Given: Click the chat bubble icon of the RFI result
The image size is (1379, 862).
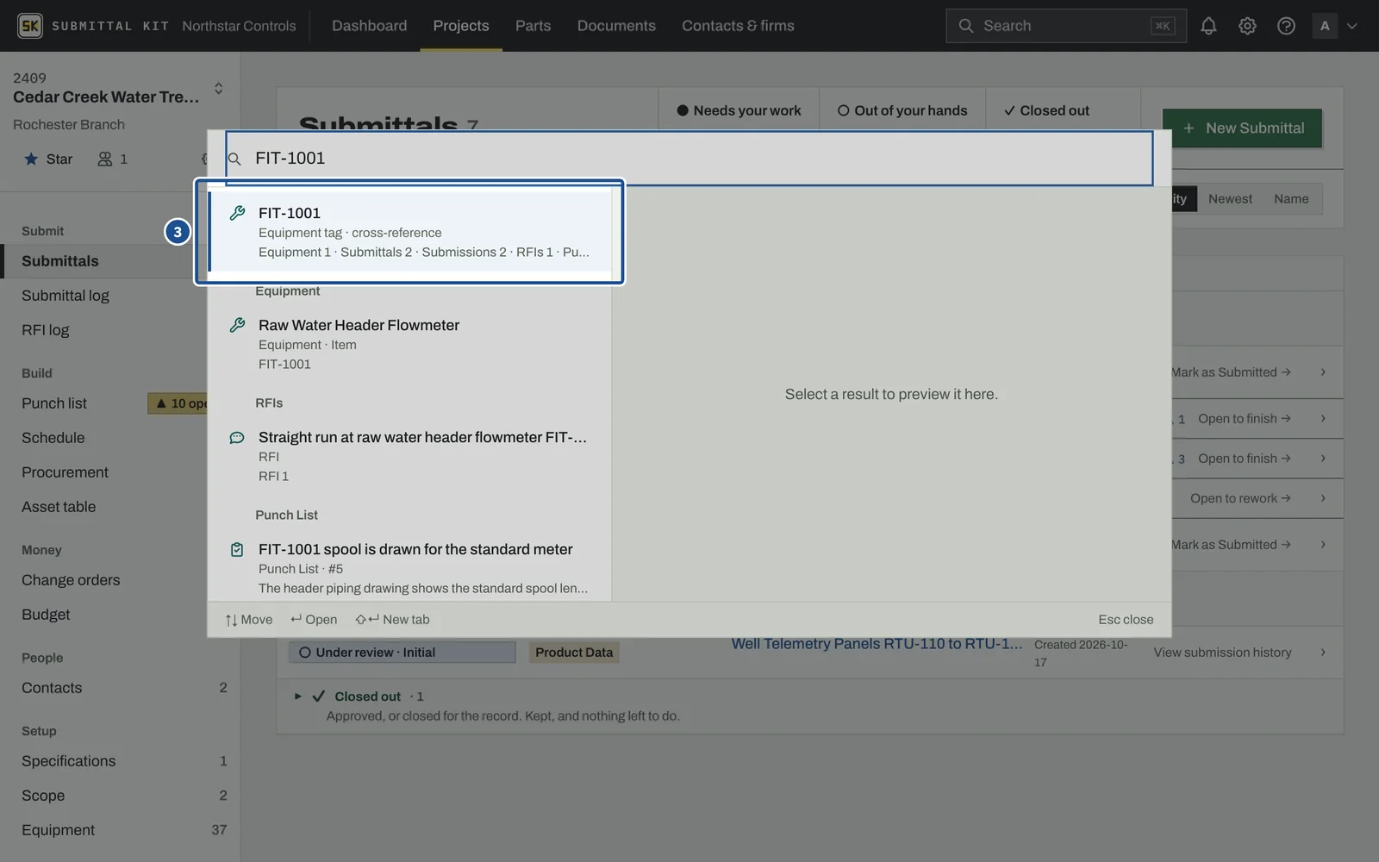Looking at the screenshot, I should [237, 437].
